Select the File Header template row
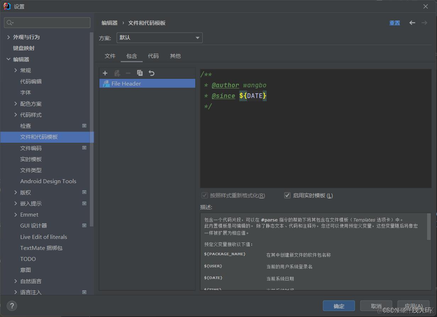The image size is (437, 317). point(147,83)
